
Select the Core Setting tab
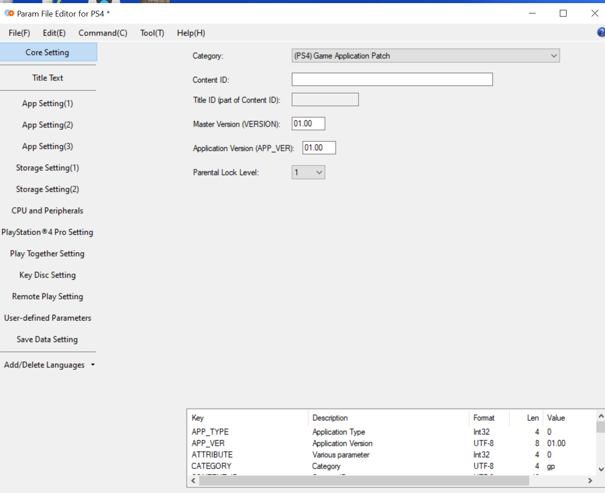pyautogui.click(x=48, y=52)
